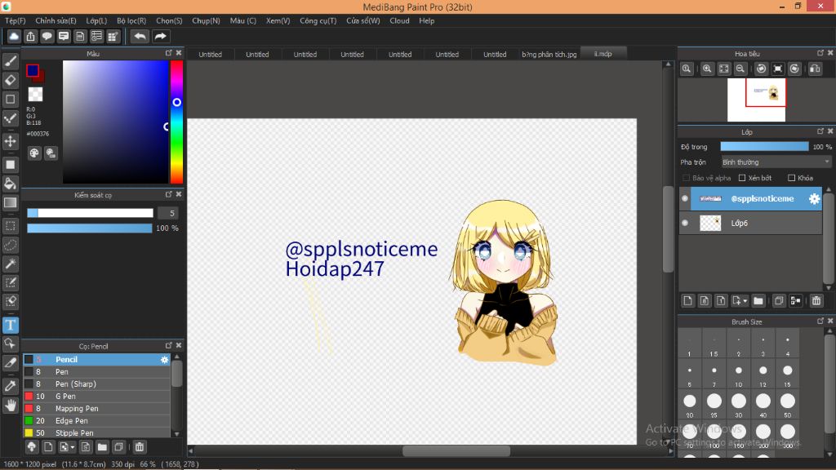
Task: Select the Bucket fill tool
Action: click(10, 184)
